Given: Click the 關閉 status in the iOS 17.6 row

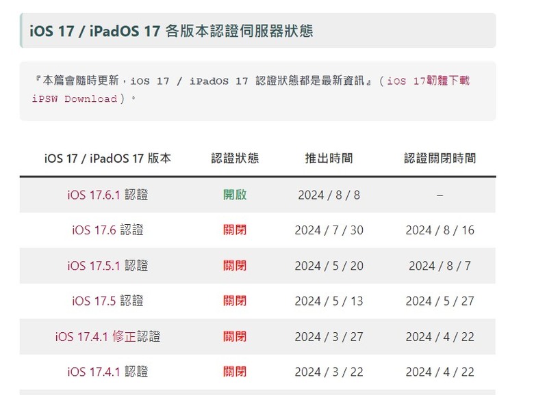Looking at the screenshot, I should (235, 230).
